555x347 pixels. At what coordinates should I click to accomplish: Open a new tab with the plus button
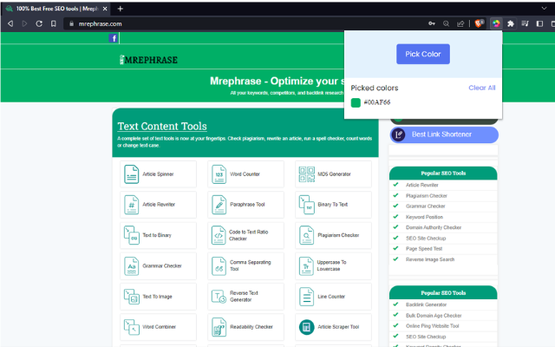click(120, 9)
